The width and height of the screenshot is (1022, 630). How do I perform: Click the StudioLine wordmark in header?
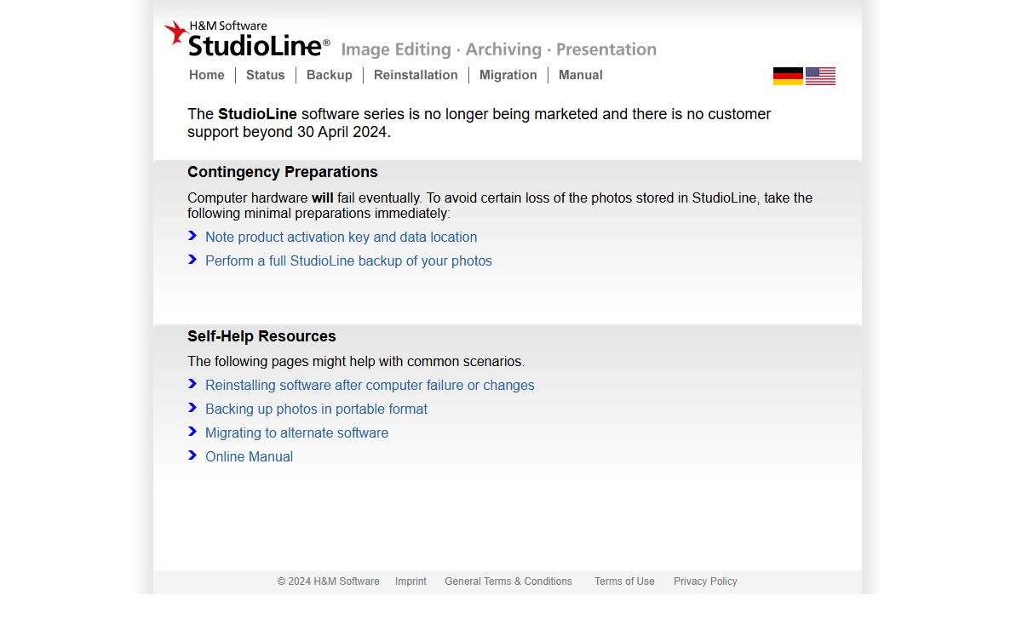coord(258,45)
